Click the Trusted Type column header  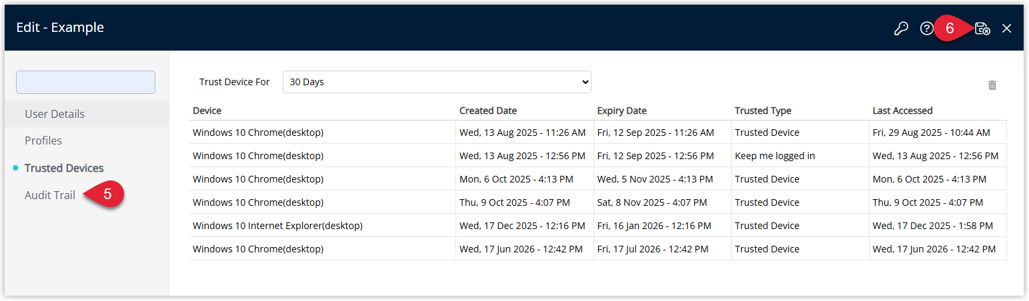coord(763,111)
